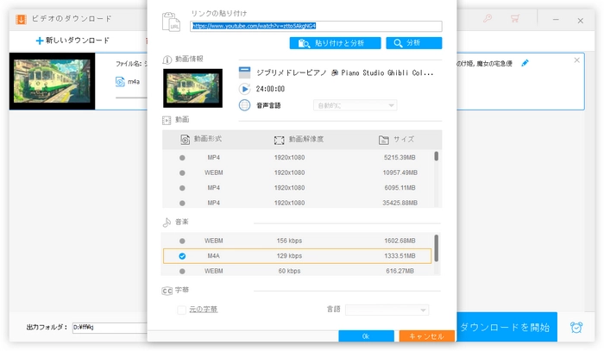This screenshot has height=351, width=604.
Task: Click the 129 kbps bitrate value
Action: click(x=289, y=256)
